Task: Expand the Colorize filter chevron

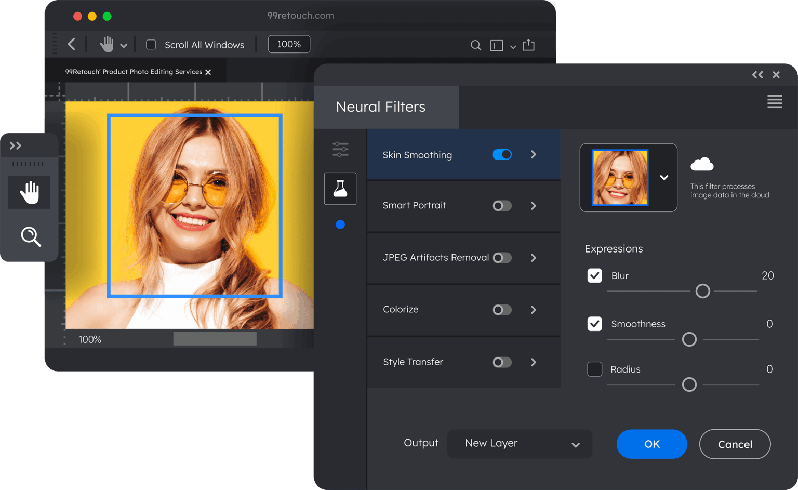Action: [534, 310]
